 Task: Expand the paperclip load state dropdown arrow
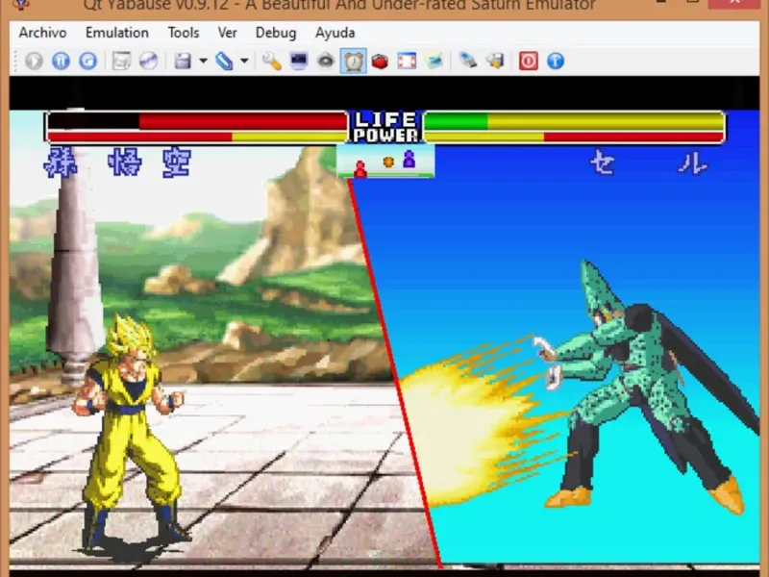click(x=244, y=62)
